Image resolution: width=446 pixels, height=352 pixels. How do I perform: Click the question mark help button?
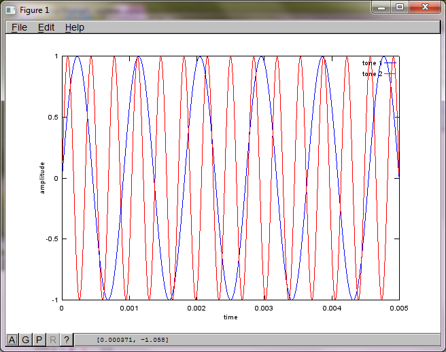(67, 340)
